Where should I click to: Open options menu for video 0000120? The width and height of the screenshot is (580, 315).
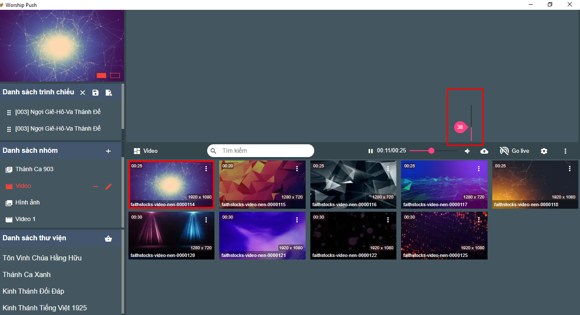click(206, 220)
